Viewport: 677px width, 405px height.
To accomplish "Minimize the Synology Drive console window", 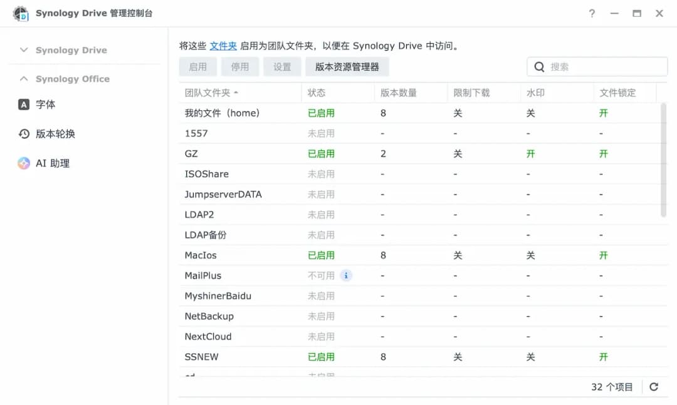I will 614,13.
